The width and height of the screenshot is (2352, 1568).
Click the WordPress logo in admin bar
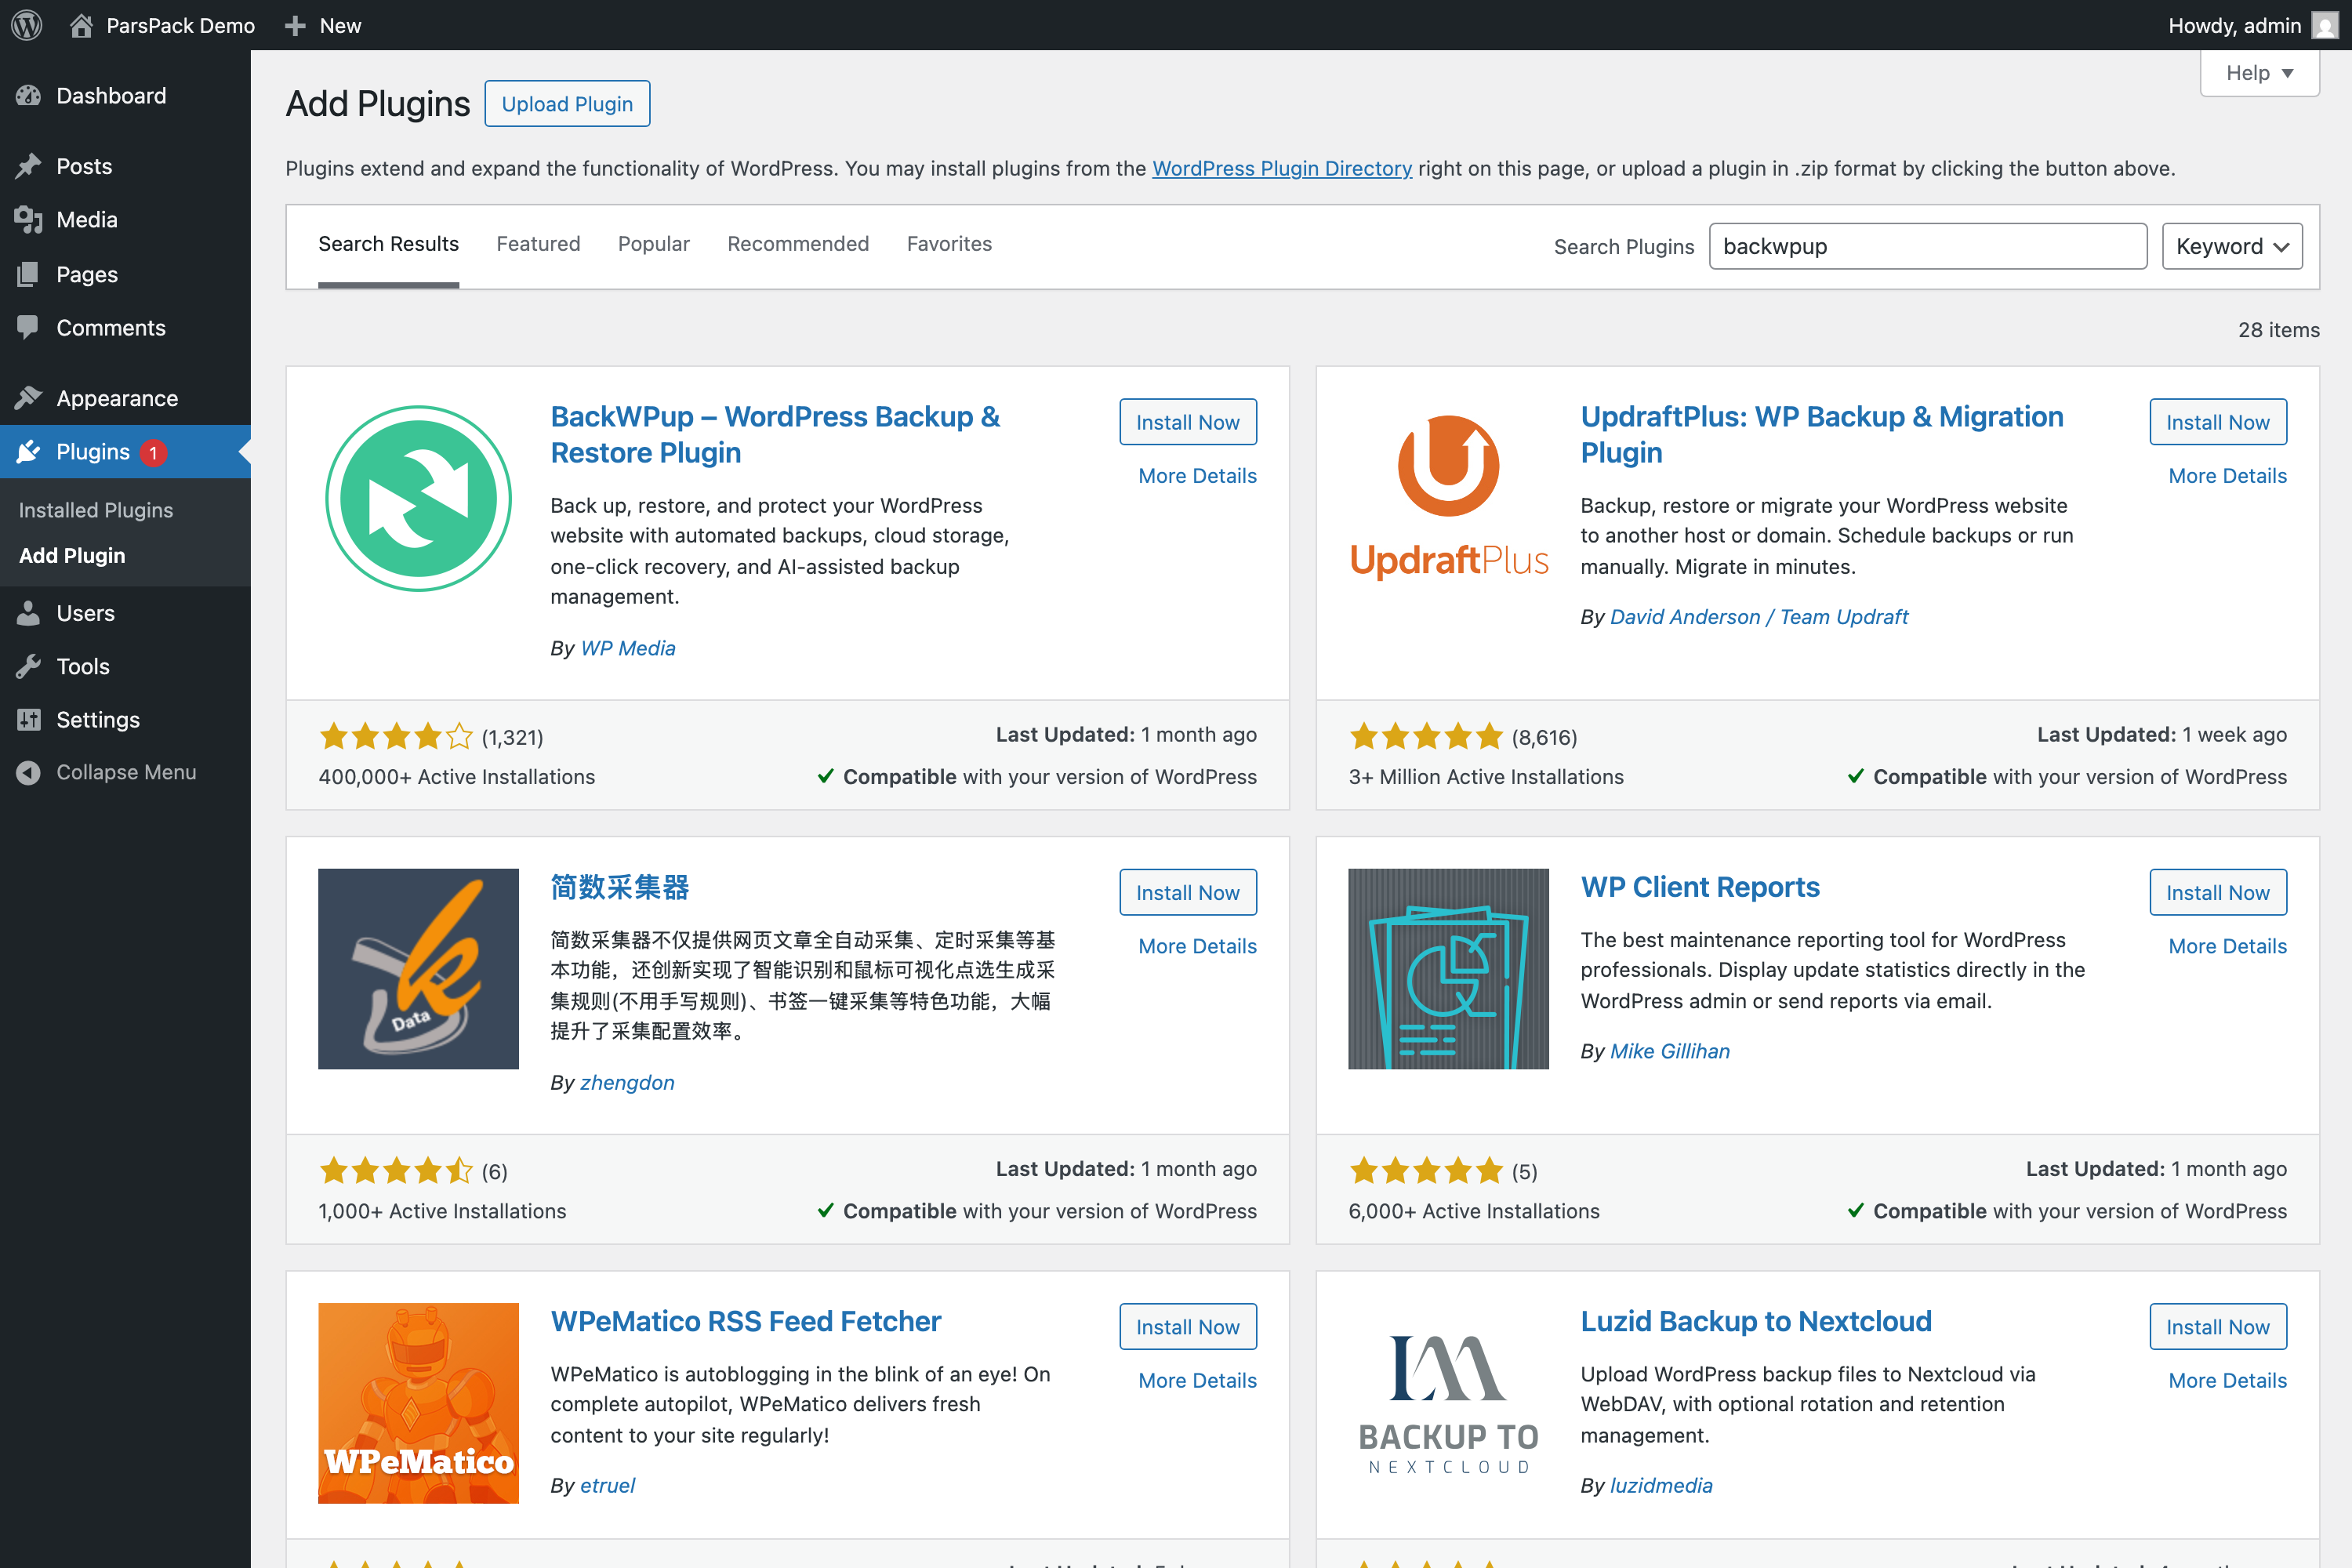tap(27, 25)
